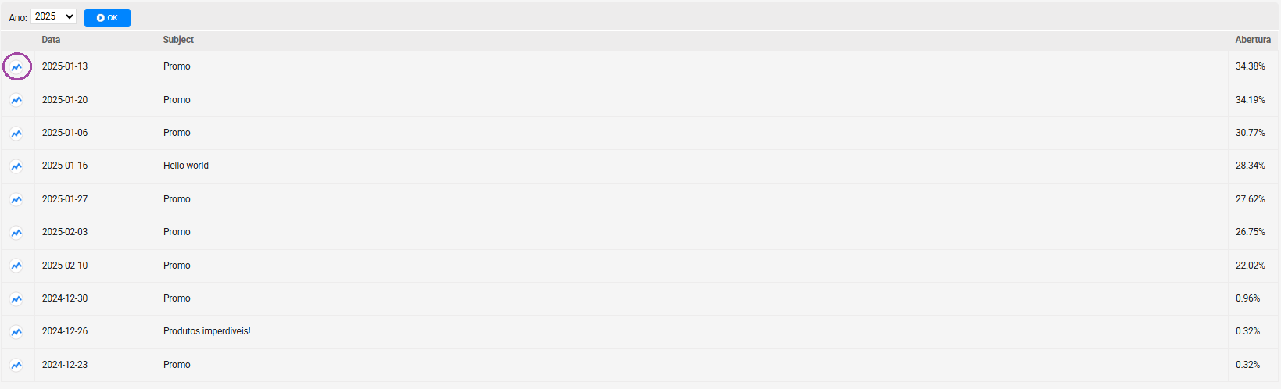Screen dimensions: 1281x389
Task: Click the 0.96% open rate value
Action: click(x=1247, y=298)
